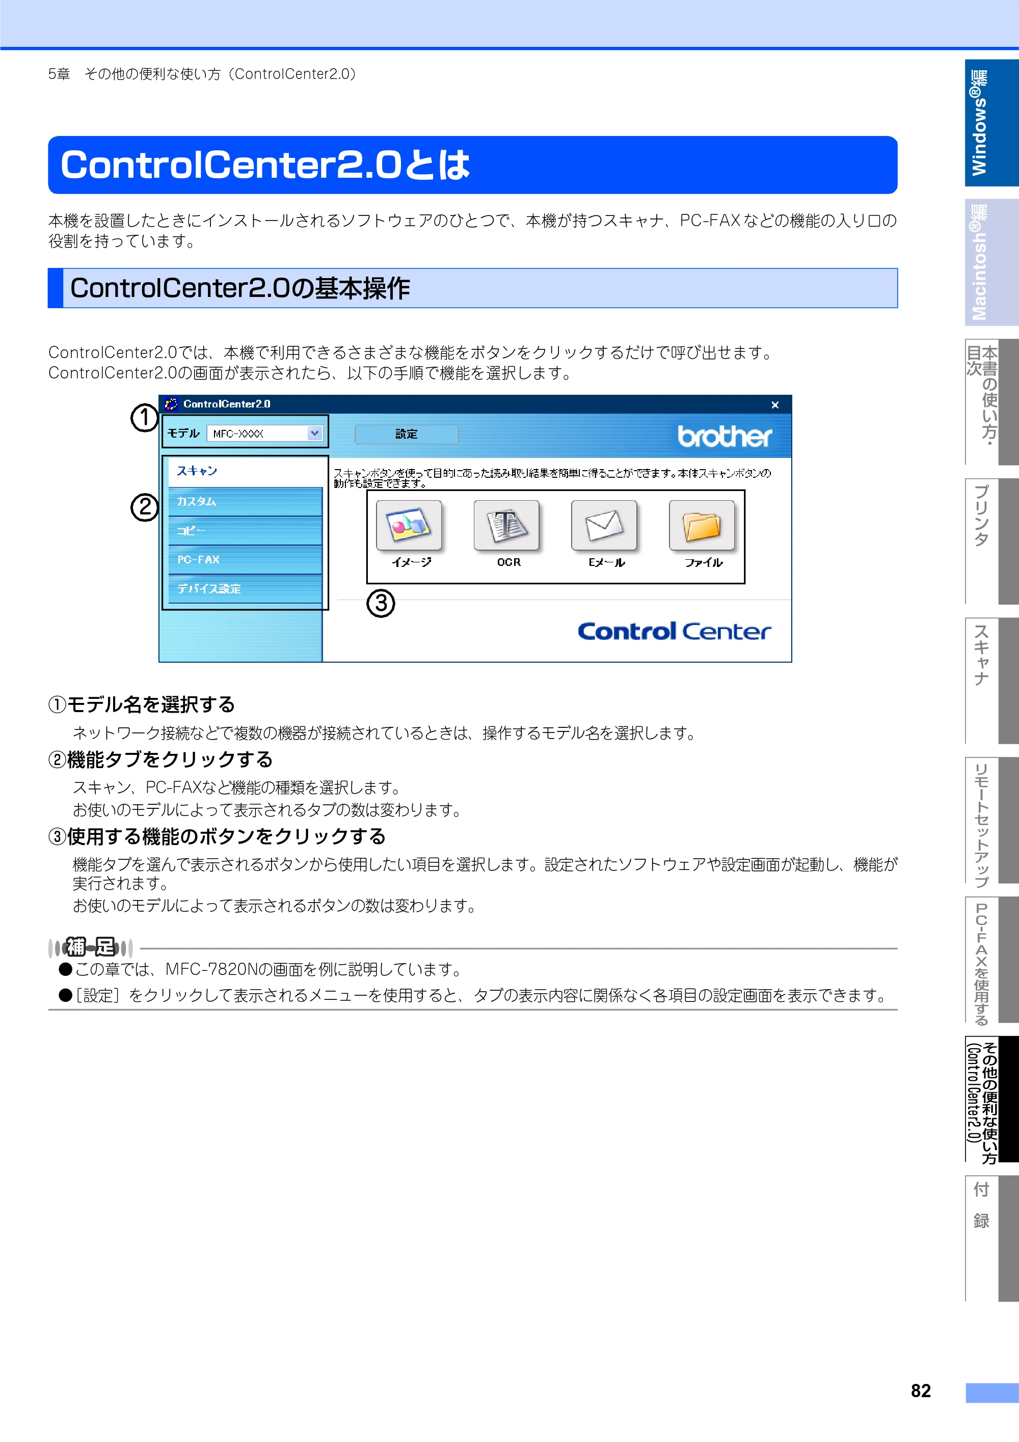Viewport: 1019px width, 1442px height.
Task: Click the heading ControlCenter2.0とは
Action: (265, 165)
